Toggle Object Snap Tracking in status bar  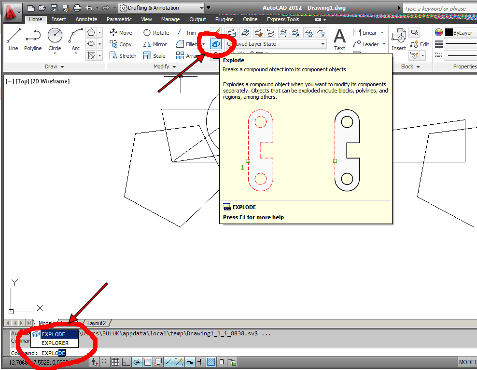[168, 362]
